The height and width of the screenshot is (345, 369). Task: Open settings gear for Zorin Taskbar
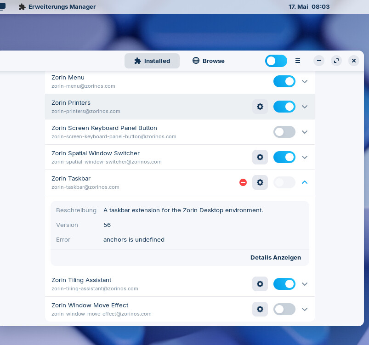click(260, 182)
